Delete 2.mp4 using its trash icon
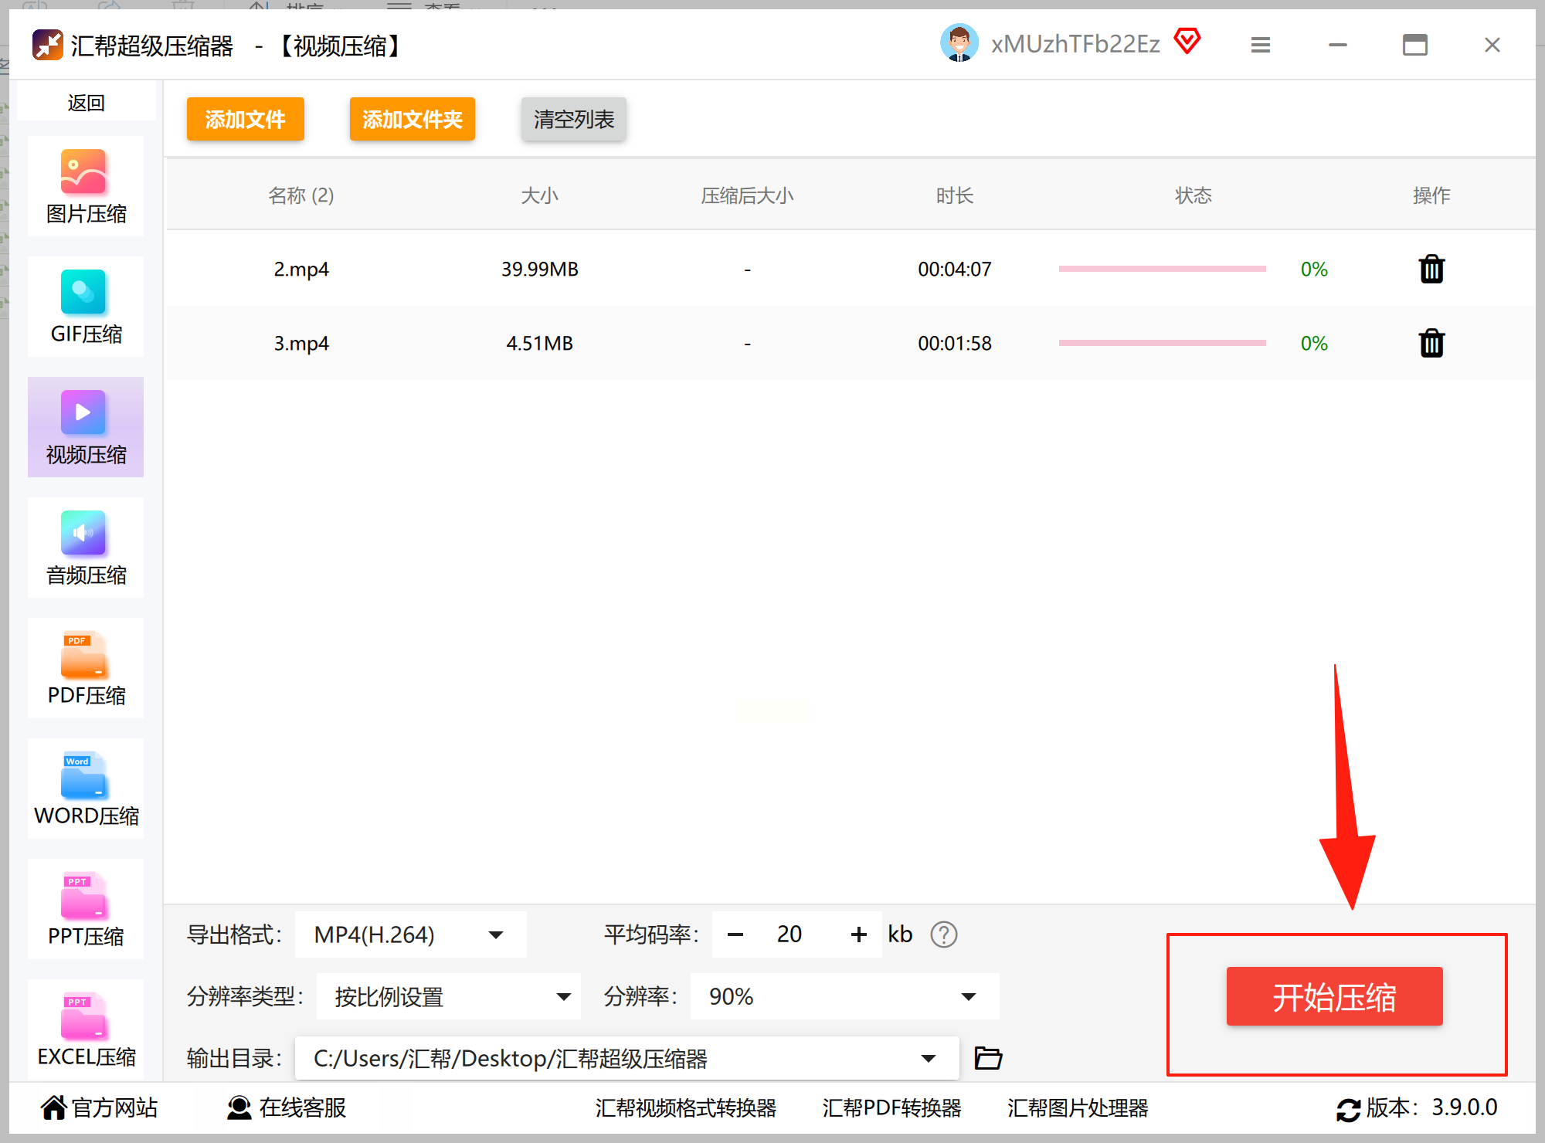 pyautogui.click(x=1431, y=270)
